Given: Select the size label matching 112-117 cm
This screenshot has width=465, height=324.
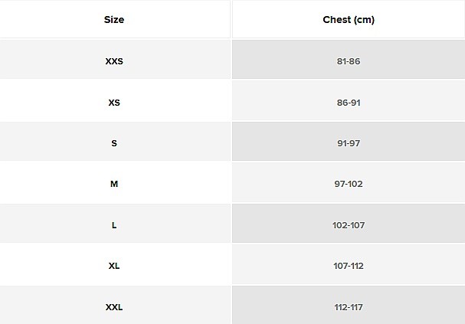Looking at the screenshot, I should coord(114,307).
